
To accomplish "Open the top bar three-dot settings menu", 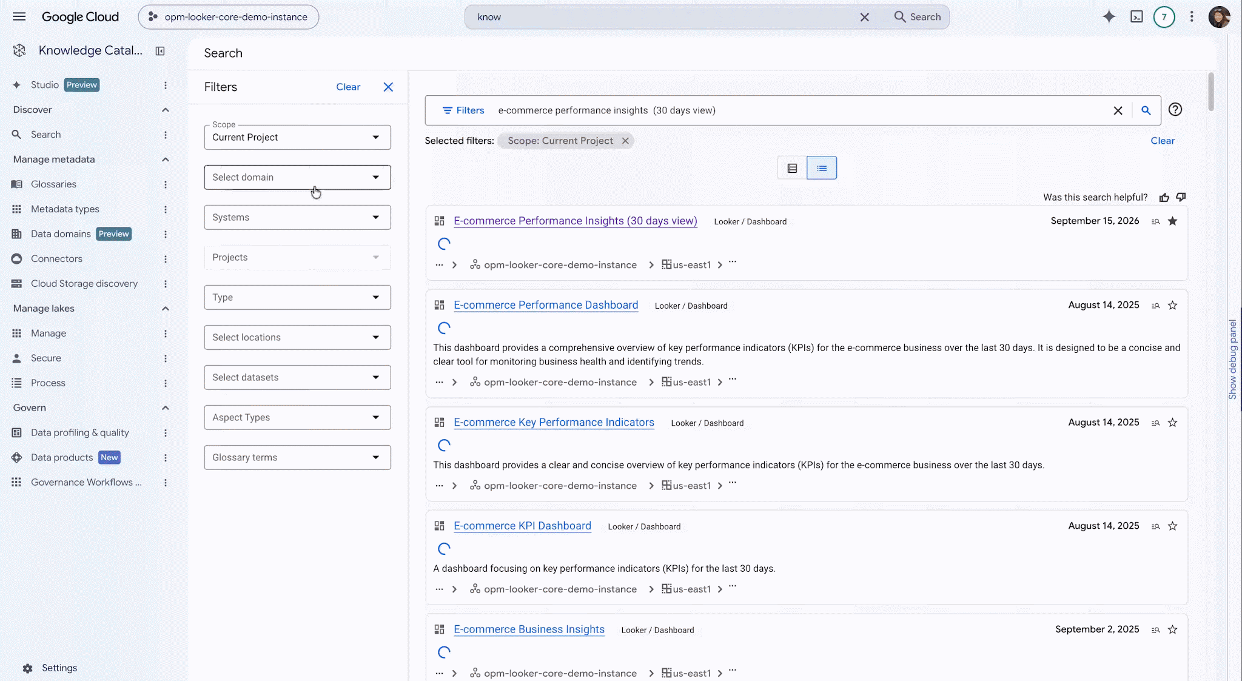I will (x=1192, y=17).
